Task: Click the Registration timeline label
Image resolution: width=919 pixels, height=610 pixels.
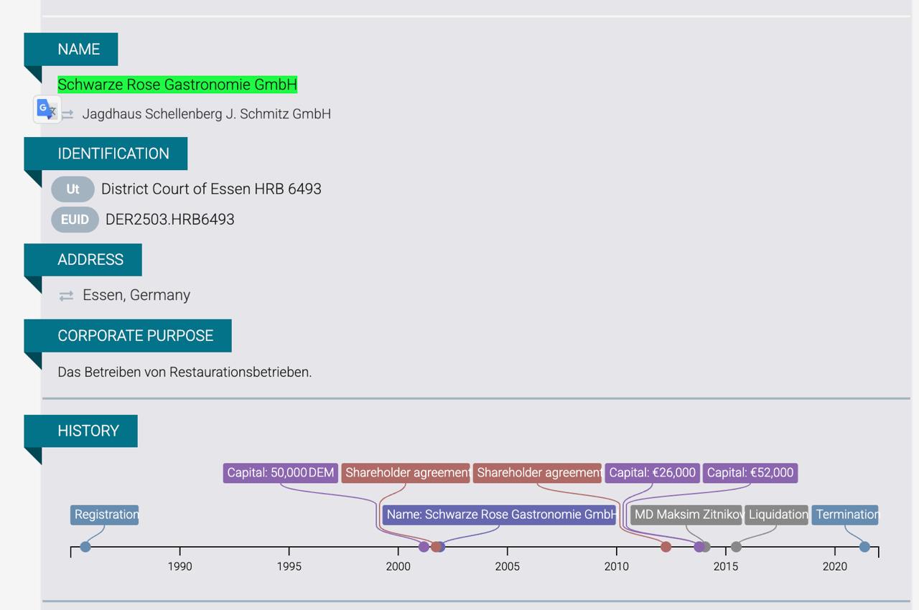Action: click(104, 515)
